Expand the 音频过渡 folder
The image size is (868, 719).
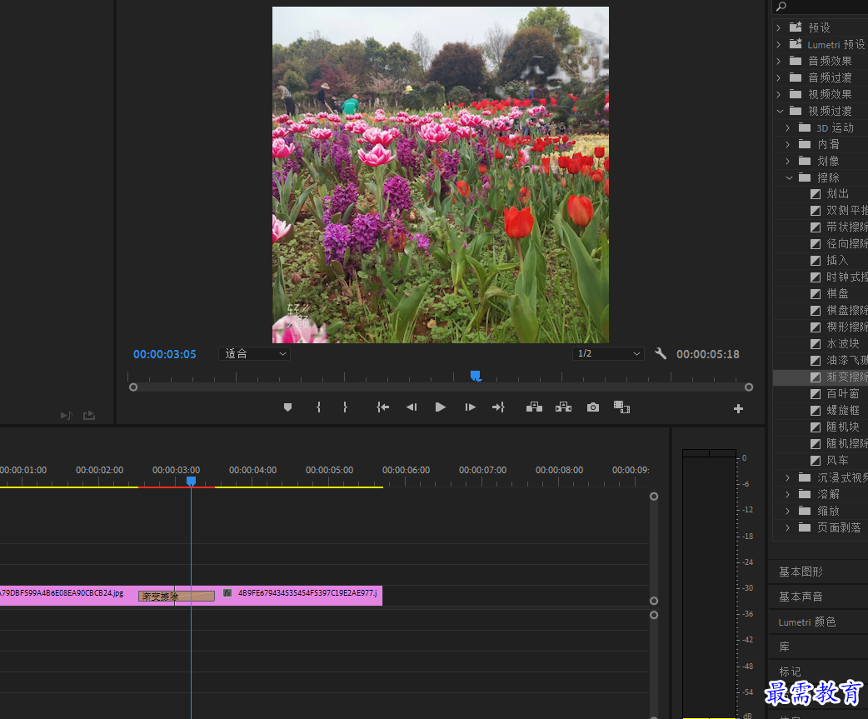[x=779, y=77]
